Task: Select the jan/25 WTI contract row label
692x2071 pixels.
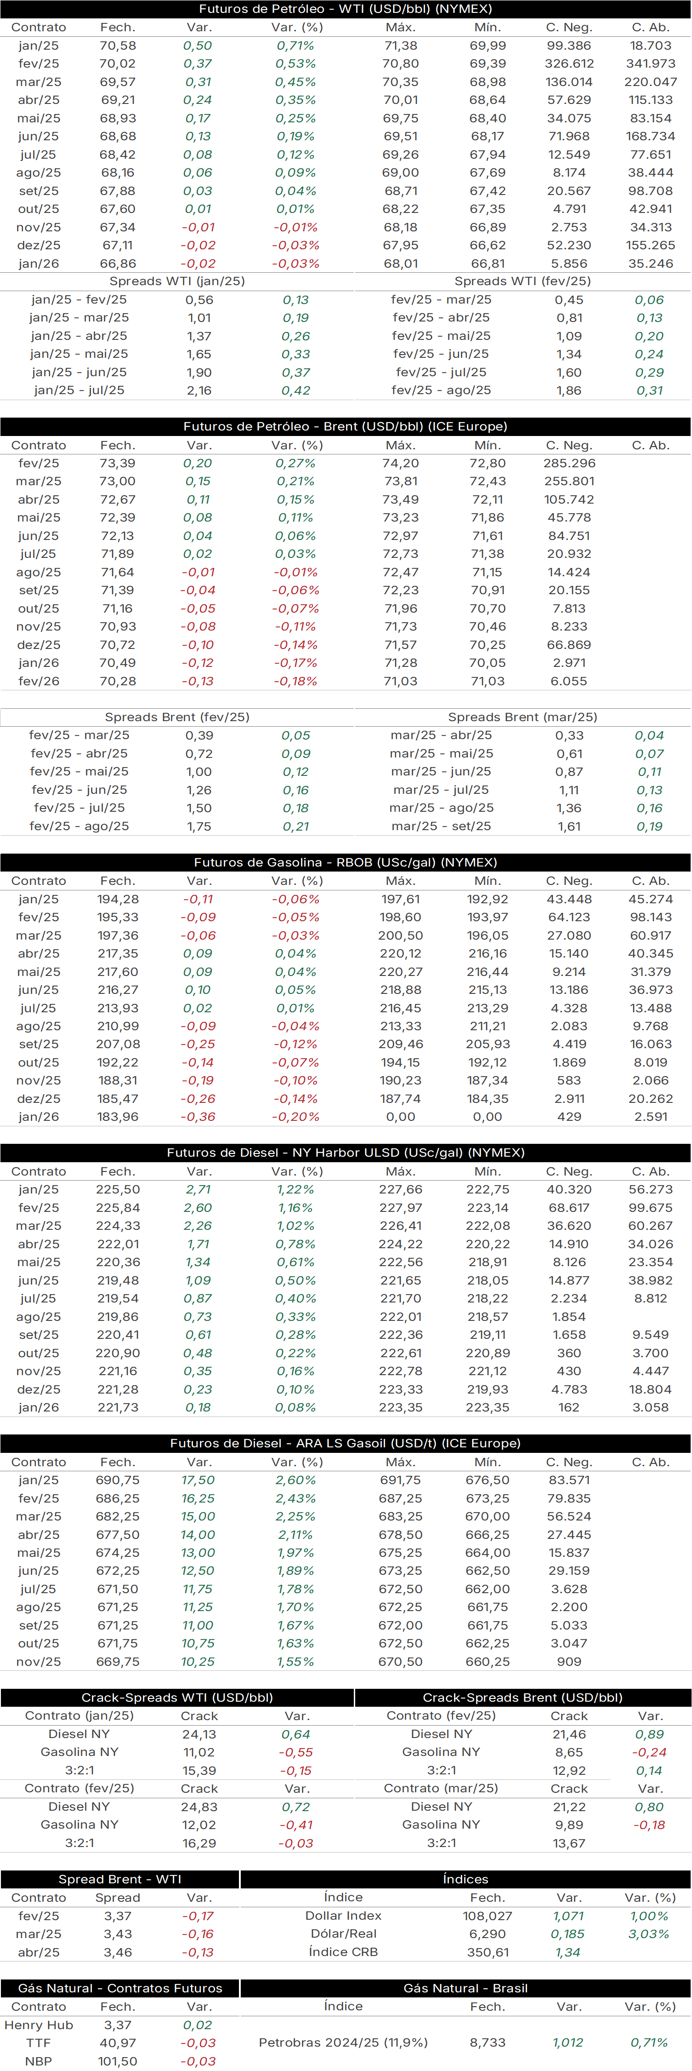Action: pos(39,46)
